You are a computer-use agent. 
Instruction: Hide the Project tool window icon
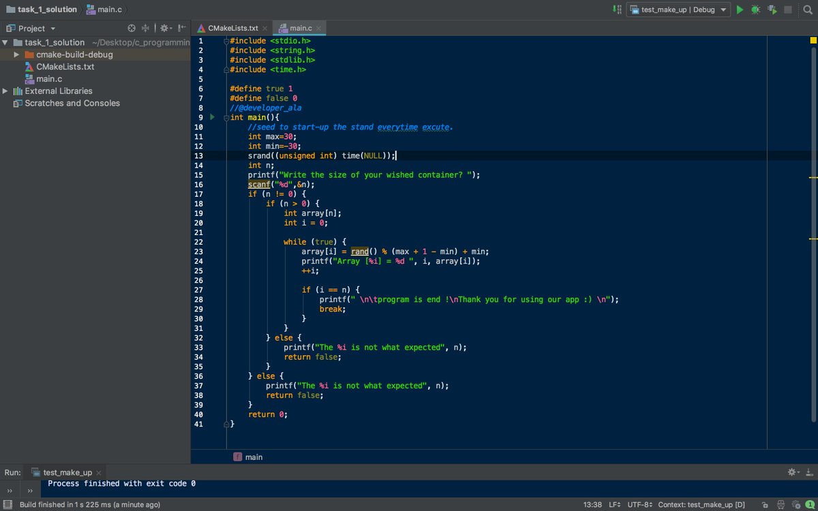coord(181,28)
